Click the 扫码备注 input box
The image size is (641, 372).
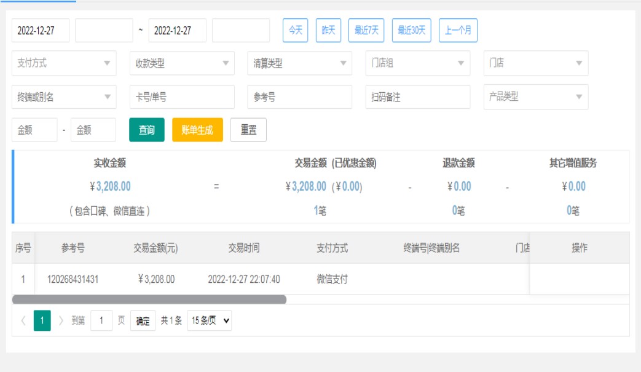click(x=418, y=97)
